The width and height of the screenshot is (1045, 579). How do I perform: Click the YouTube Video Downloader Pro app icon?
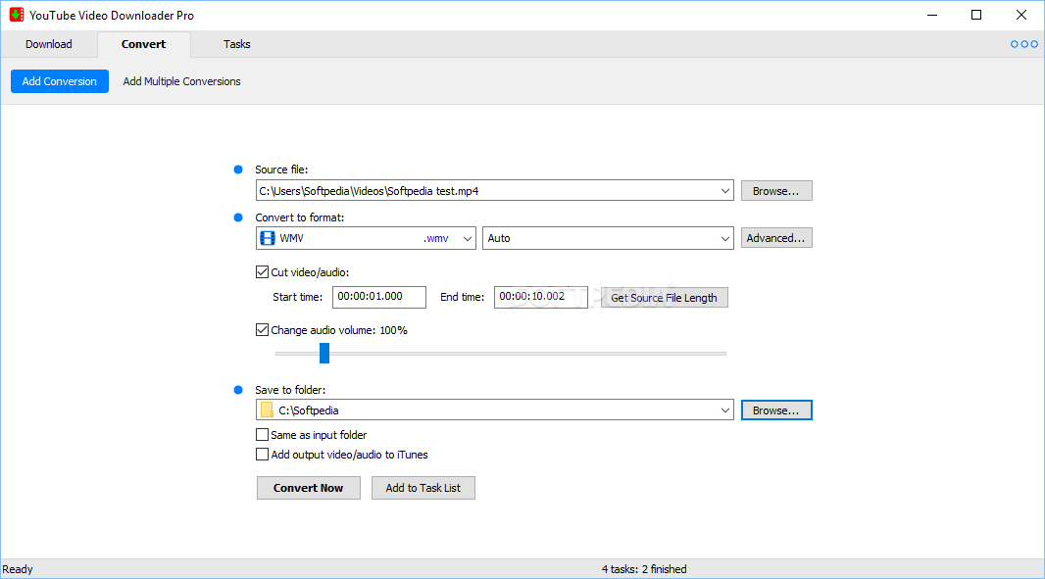pos(17,15)
